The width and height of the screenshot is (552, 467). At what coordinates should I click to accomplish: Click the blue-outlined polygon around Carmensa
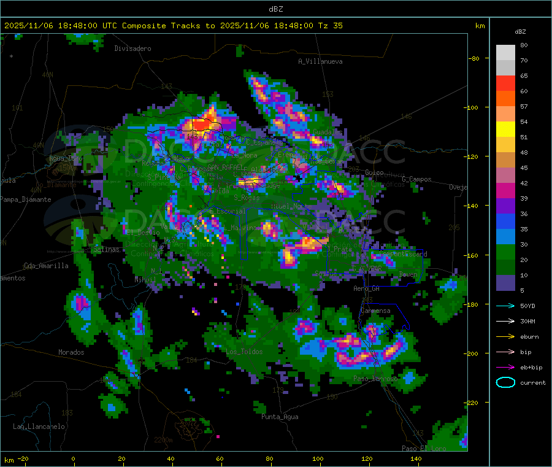[384, 318]
